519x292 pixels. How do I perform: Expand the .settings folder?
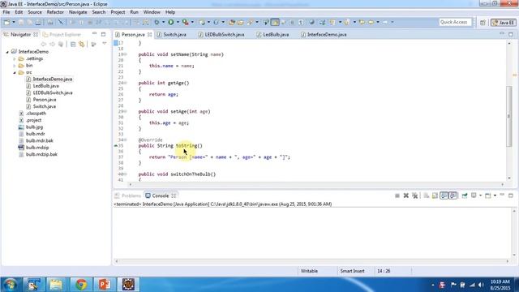15,58
